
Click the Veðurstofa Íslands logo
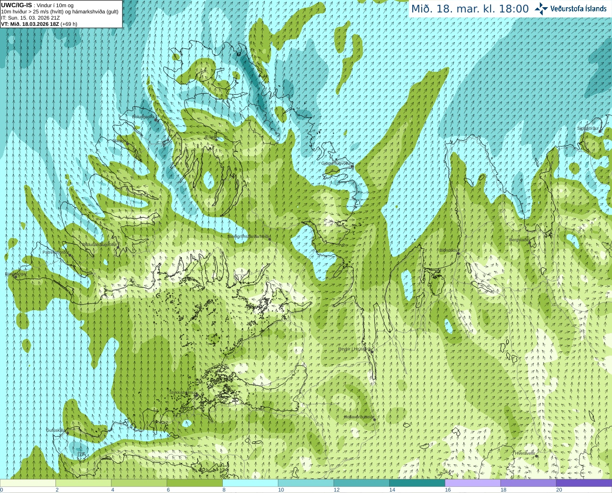coord(570,9)
